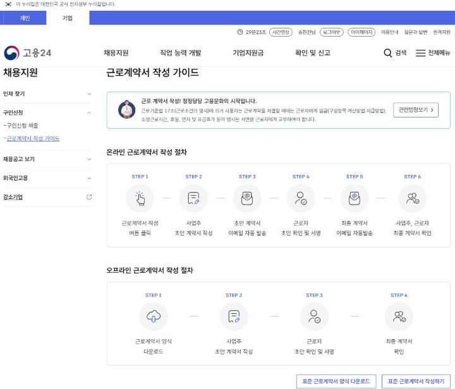Image resolution: width=455 pixels, height=389 pixels.
Task: Click 오프라인 근로계약서 작성 절차 heading
Action: pyautogui.click(x=149, y=270)
